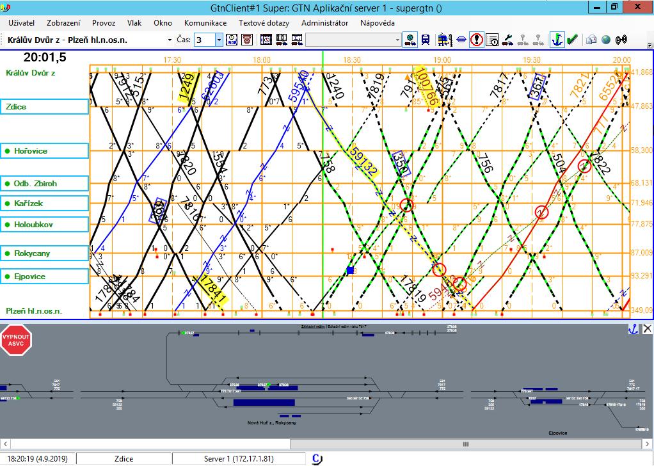This screenshot has height=466, width=654.
Task: Open the Okno menu
Action: point(163,23)
